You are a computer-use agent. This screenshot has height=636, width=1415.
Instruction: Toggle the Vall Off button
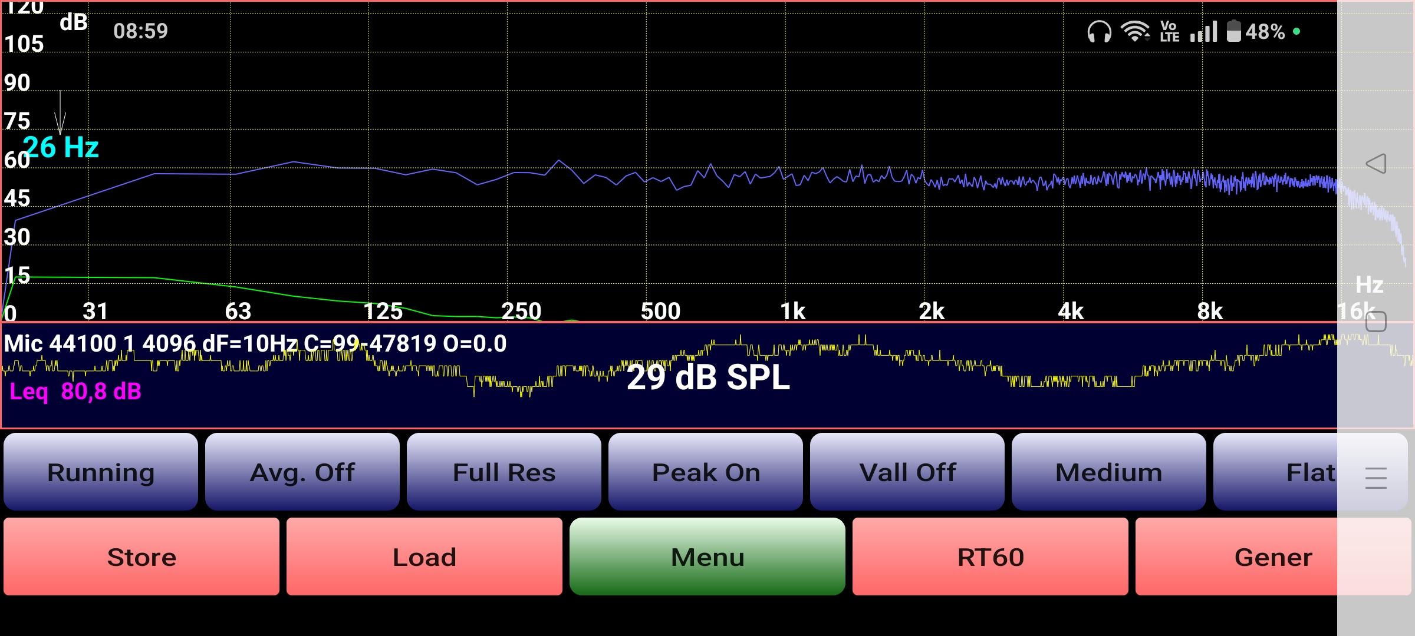coord(907,472)
